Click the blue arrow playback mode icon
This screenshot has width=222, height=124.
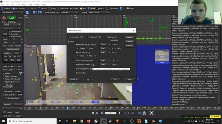click(139, 113)
